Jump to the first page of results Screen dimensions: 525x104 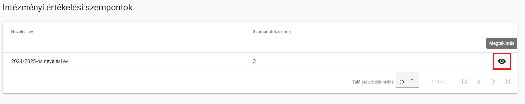click(465, 82)
